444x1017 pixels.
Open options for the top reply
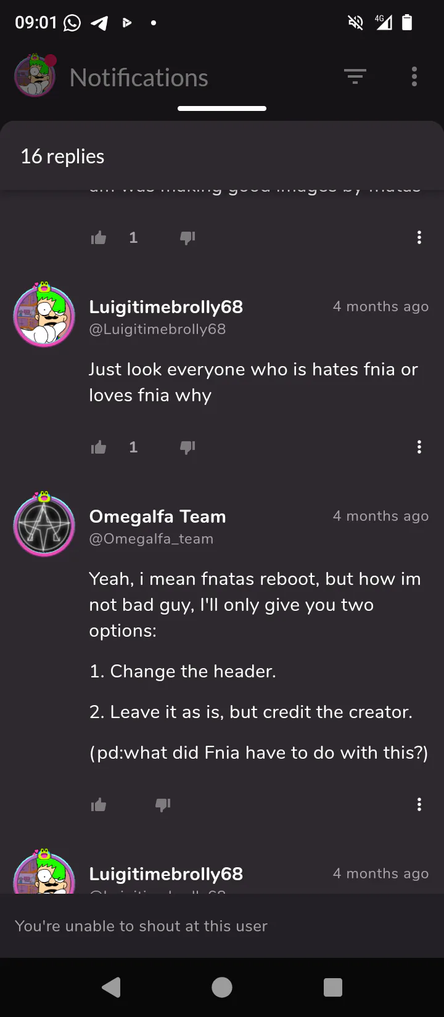click(x=419, y=238)
